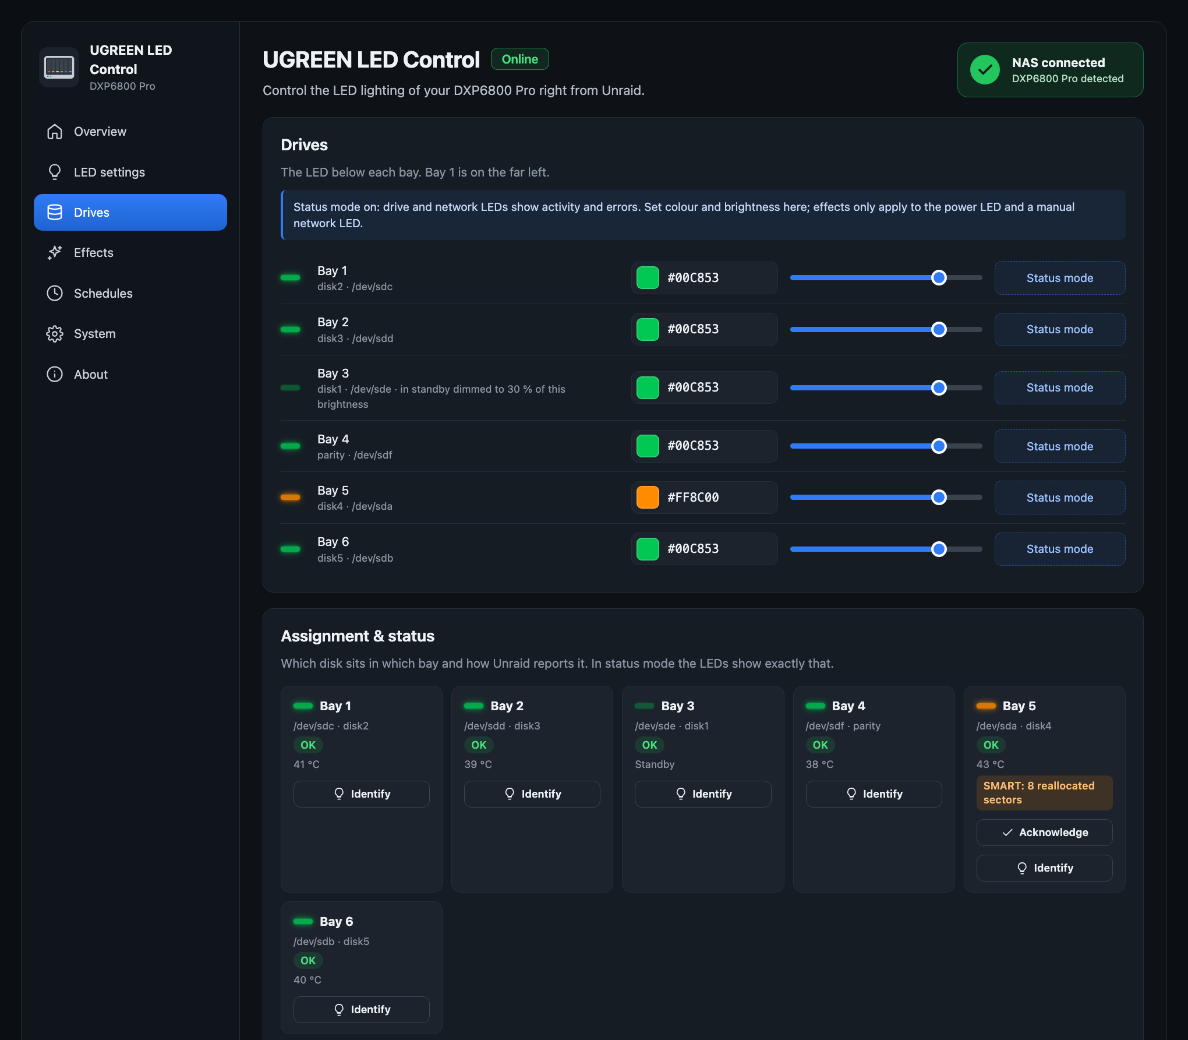The height and width of the screenshot is (1040, 1188).
Task: Go to LED settings
Action: click(x=130, y=172)
